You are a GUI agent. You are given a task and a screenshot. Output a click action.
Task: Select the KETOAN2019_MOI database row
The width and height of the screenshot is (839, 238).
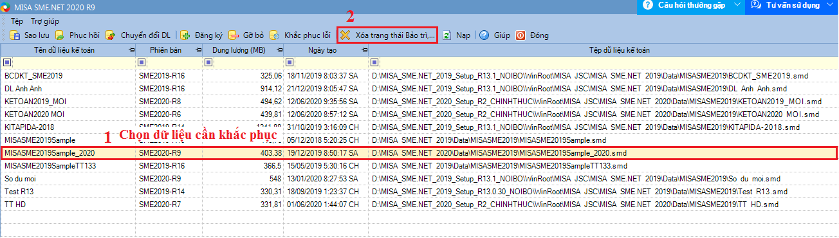[x=419, y=101]
